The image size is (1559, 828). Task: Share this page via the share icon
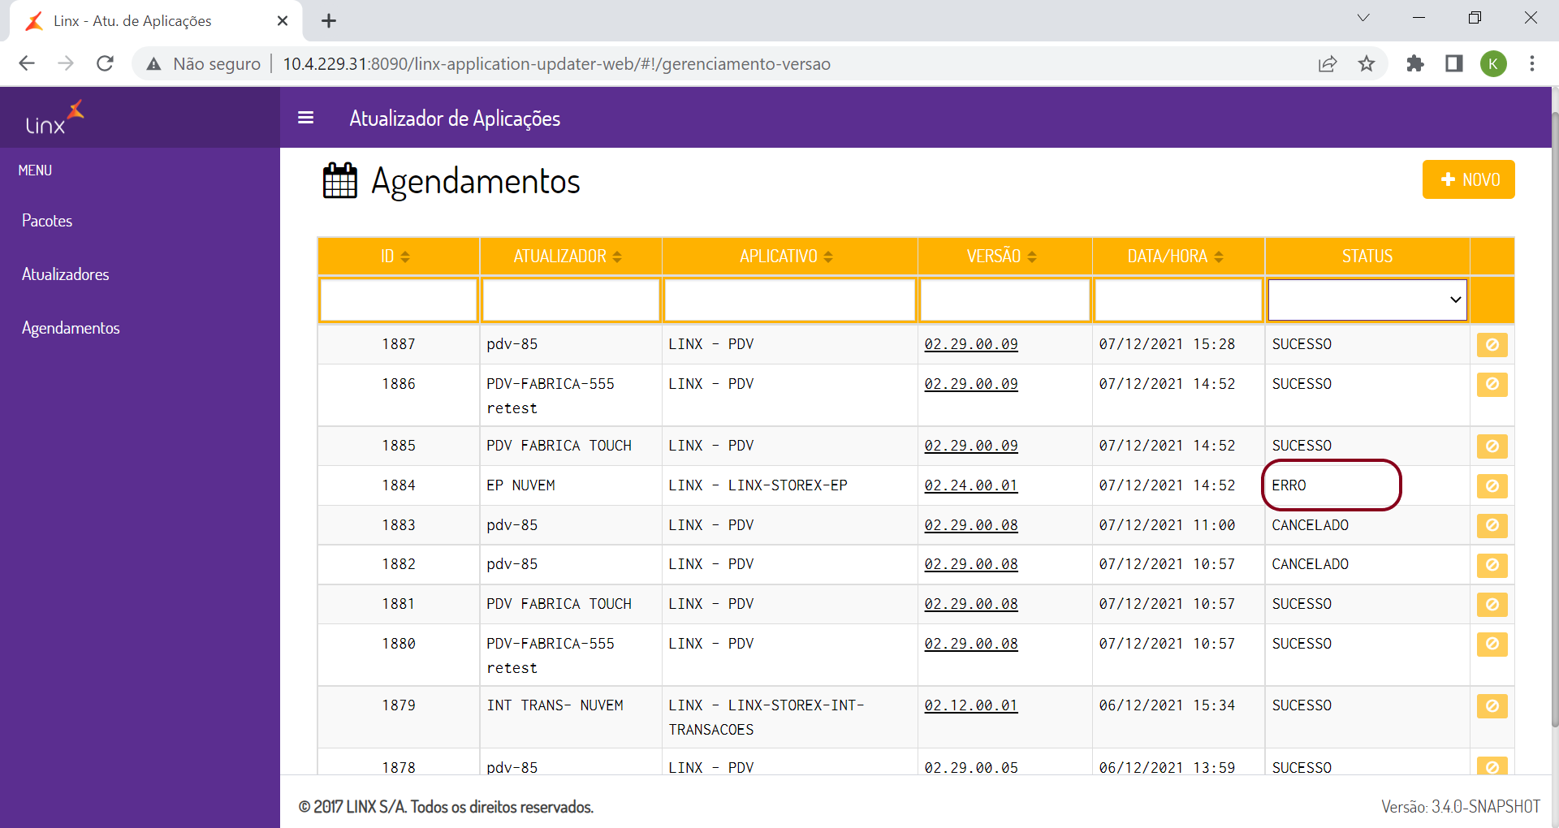[1328, 63]
